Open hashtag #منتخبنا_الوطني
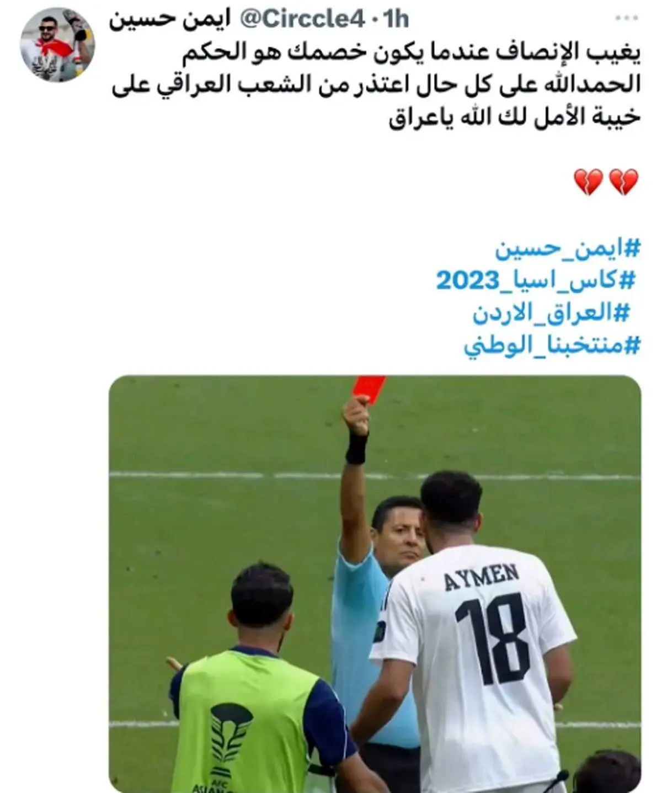 click(x=552, y=345)
